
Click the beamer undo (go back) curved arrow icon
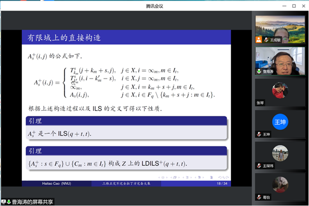click(x=220, y=178)
